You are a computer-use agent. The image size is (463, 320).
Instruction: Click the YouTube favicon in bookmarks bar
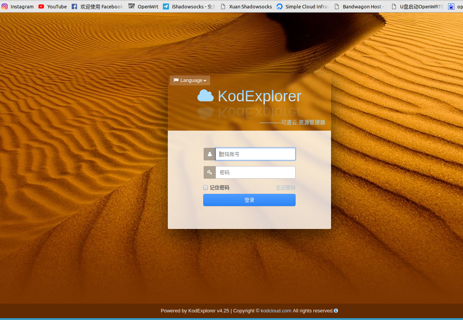[41, 6]
